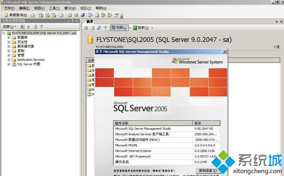This screenshot has width=284, height=176.
Task: Expand the Notification Services node
Action: coord(9,60)
